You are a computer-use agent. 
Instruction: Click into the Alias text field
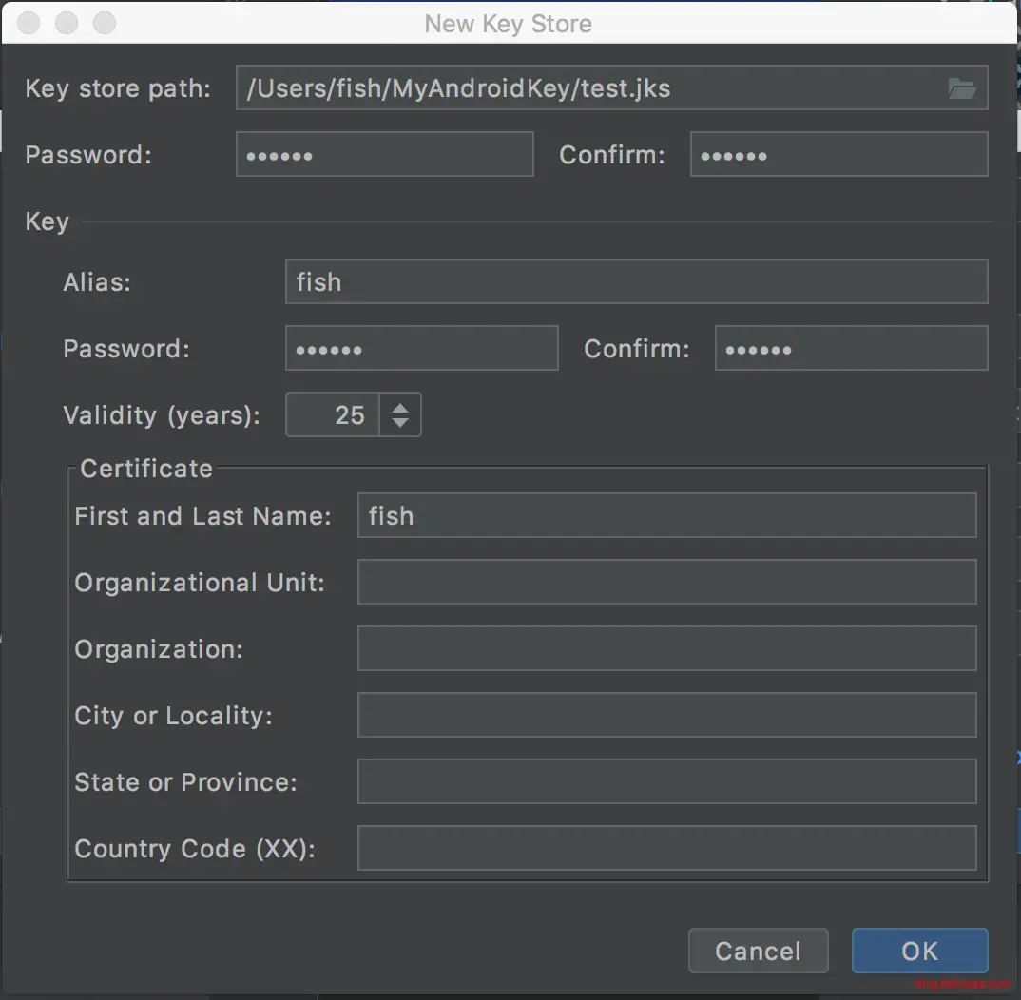coord(636,282)
